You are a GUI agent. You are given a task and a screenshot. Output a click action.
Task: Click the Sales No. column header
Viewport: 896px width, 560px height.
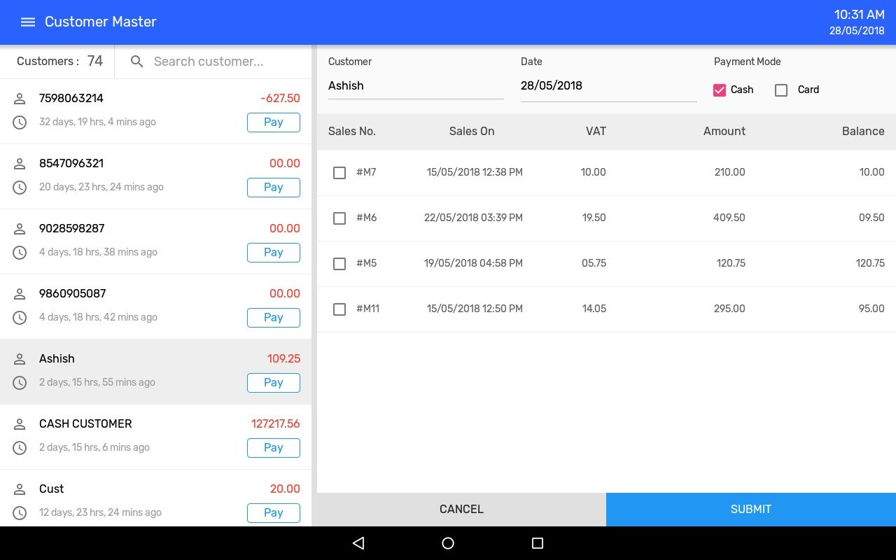click(352, 132)
